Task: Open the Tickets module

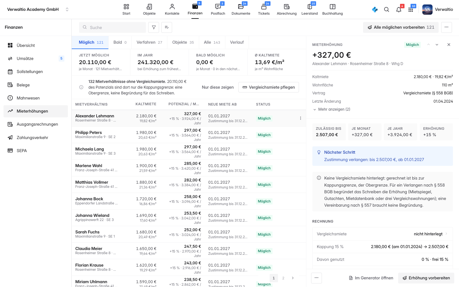Action: 264,10
